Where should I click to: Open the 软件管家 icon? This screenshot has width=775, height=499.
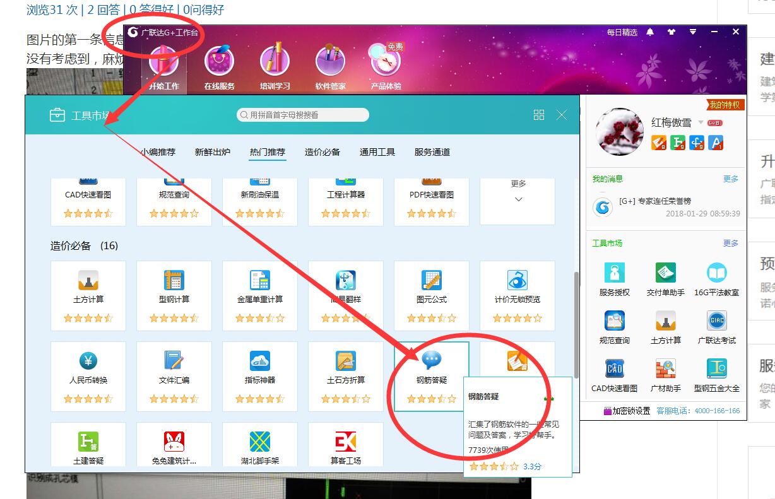coord(330,62)
